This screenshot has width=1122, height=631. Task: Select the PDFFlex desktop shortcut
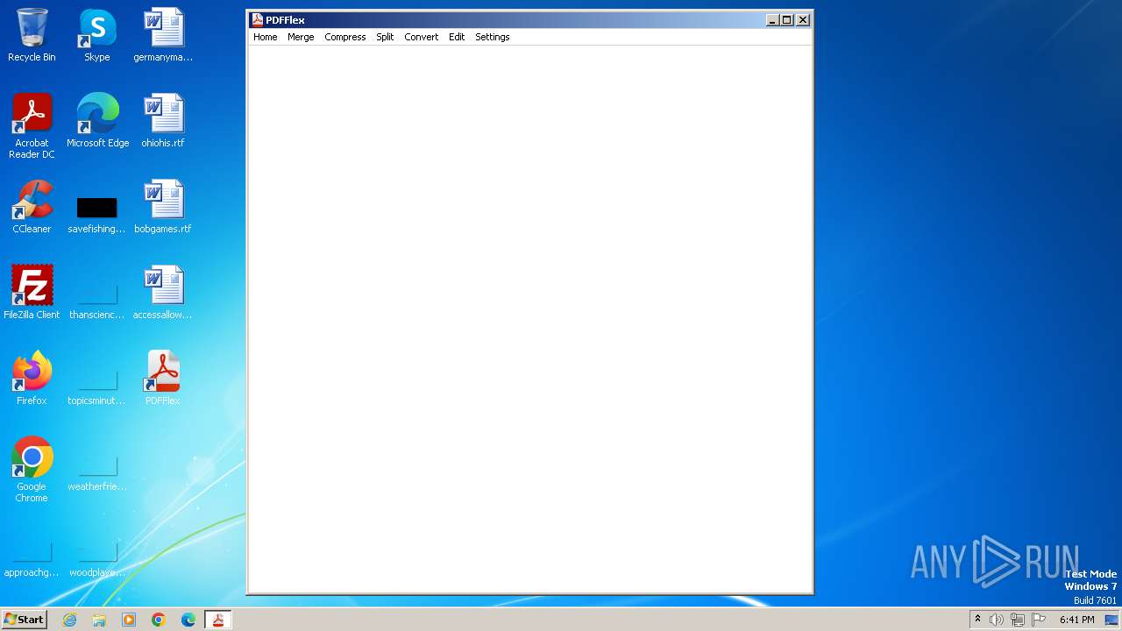pos(163,379)
